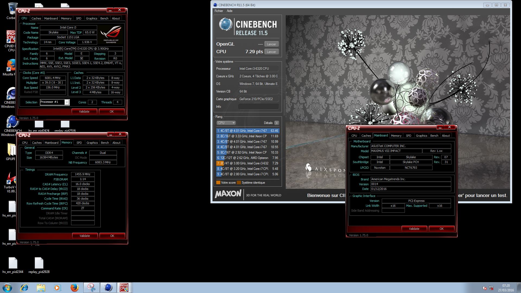
Task: Click the MAXIMUS VIII IMPACT model field
Action: point(396,151)
